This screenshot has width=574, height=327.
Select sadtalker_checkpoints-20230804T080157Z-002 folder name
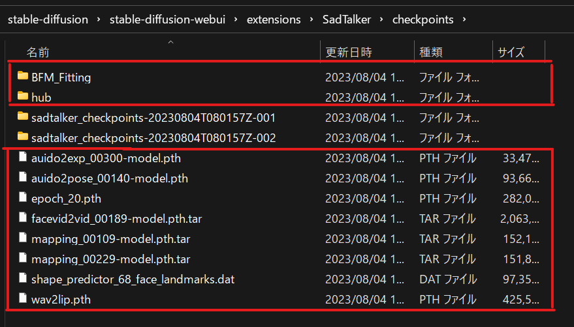pos(153,138)
